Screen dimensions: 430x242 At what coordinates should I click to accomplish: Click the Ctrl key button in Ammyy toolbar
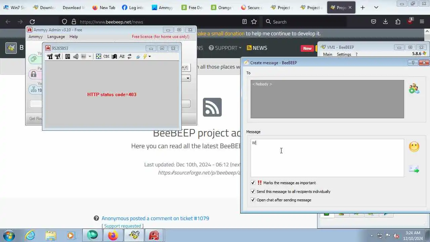click(106, 56)
